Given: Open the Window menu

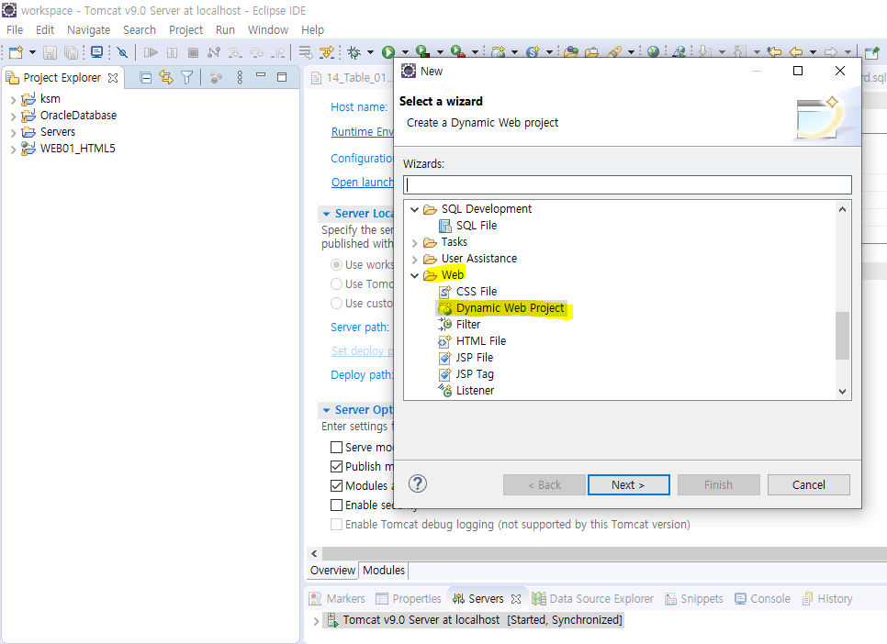Looking at the screenshot, I should click(268, 30).
